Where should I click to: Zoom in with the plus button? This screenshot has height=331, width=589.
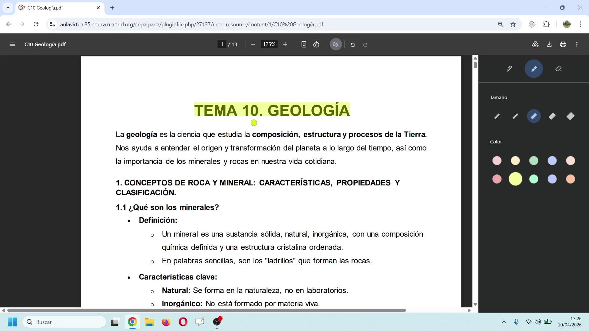click(x=285, y=44)
